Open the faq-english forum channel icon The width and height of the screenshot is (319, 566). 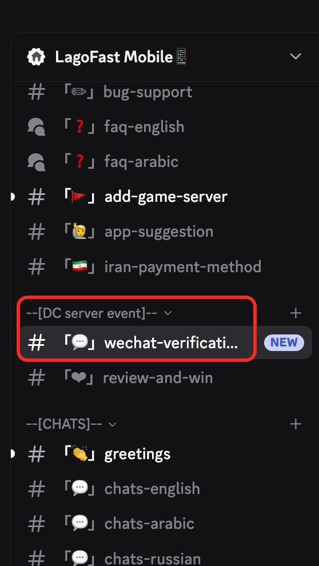tap(37, 127)
